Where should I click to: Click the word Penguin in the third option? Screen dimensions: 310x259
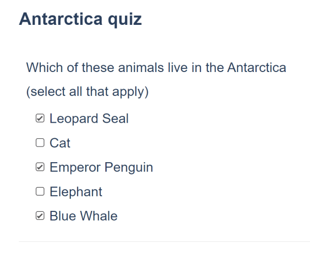pos(129,168)
